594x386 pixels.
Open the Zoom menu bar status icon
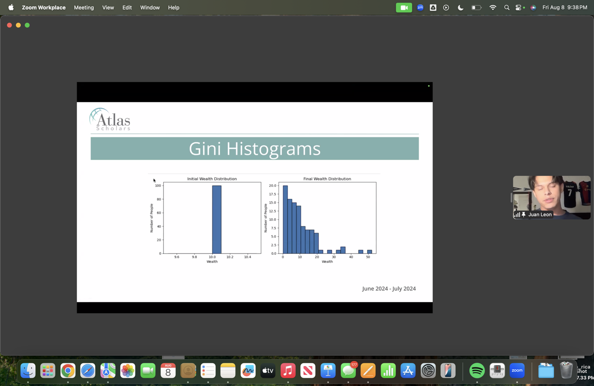tap(420, 7)
